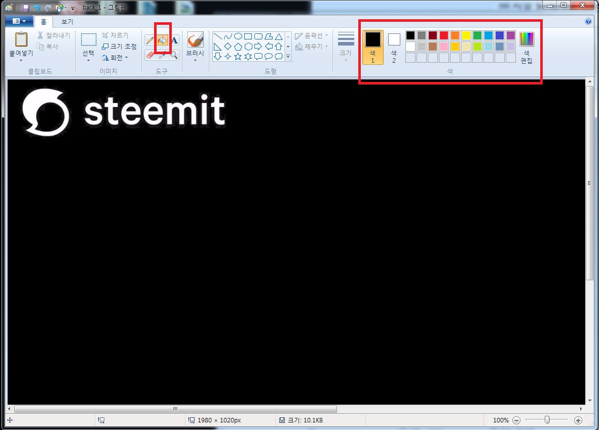Viewport: 599px width, 430px height.
Task: Choose the Rectangle shape
Action: (248, 36)
